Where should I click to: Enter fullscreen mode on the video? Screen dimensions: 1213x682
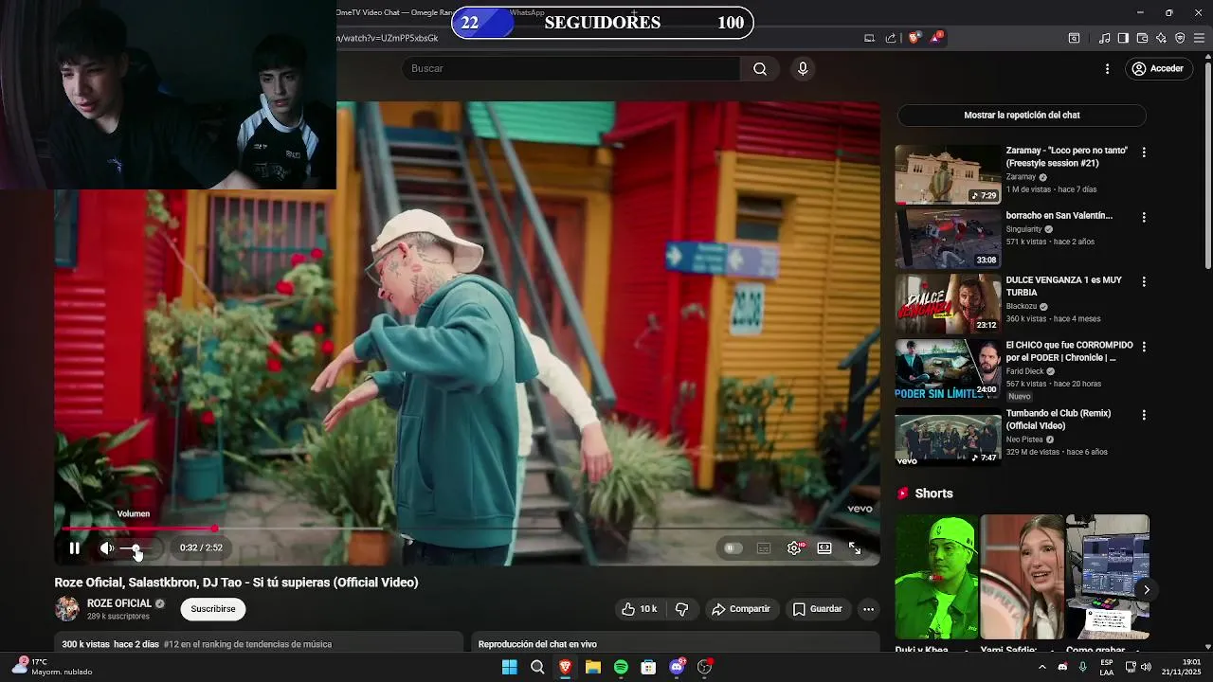tap(855, 547)
